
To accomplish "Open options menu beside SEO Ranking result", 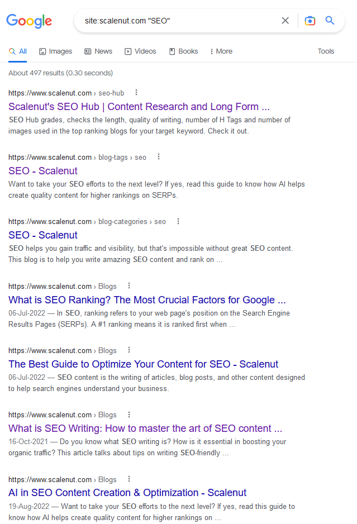I will point(128,286).
